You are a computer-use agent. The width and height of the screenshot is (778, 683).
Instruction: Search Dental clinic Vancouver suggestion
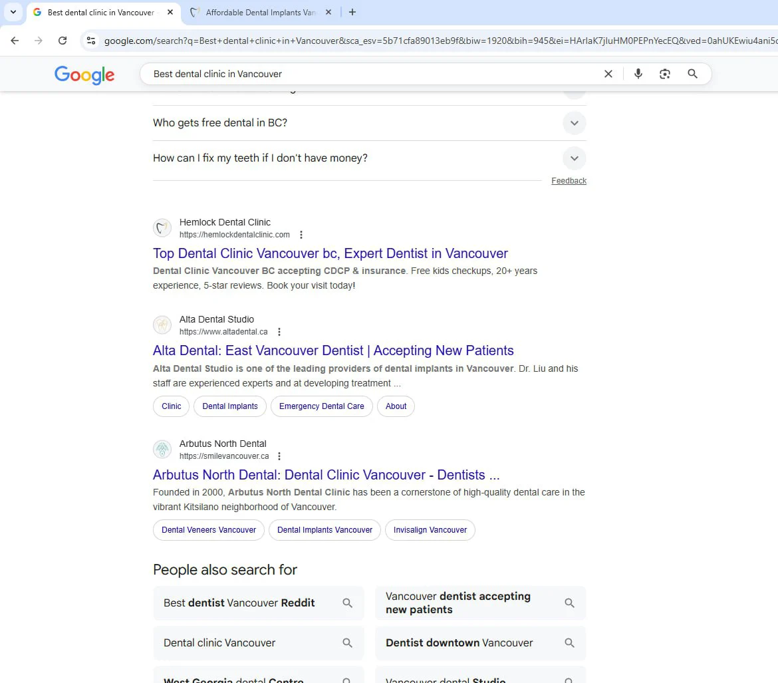pyautogui.click(x=259, y=643)
